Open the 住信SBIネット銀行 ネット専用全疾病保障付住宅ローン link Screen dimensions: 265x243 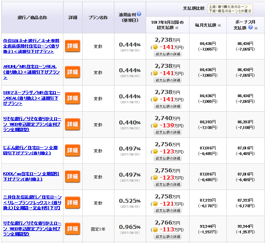click(x=31, y=46)
